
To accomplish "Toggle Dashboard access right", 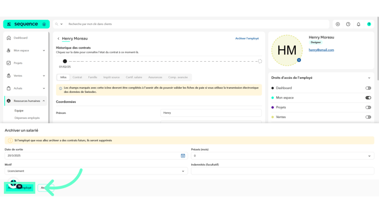I will point(368,88).
